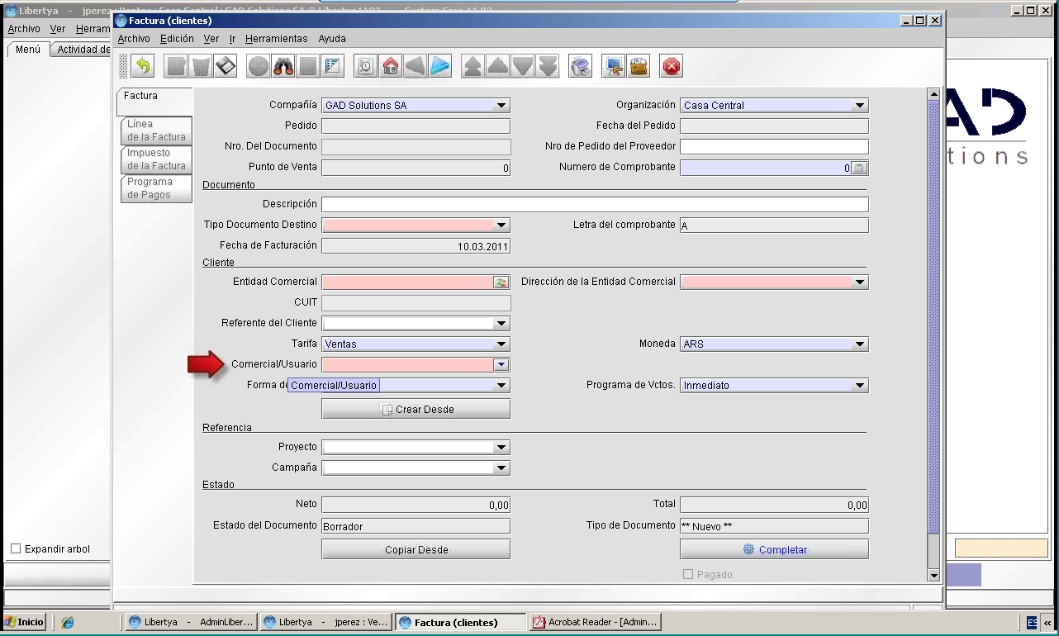Viewport: 1059px width, 636px height.
Task: Click the red exit window toolbar icon
Action: tap(672, 66)
